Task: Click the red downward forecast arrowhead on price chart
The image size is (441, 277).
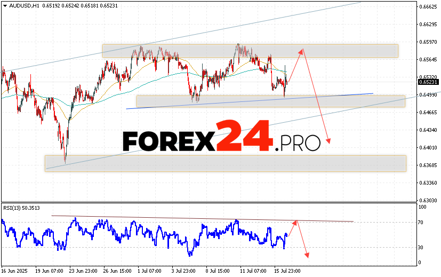Action: pos(328,141)
